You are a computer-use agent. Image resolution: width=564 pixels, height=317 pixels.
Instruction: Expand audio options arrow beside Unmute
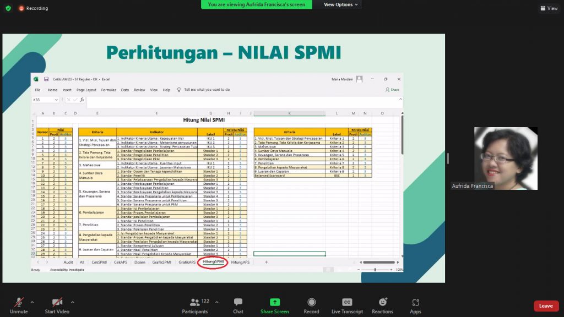point(32,302)
